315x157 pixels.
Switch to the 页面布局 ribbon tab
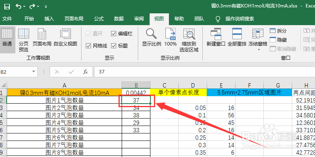[x=74, y=19]
